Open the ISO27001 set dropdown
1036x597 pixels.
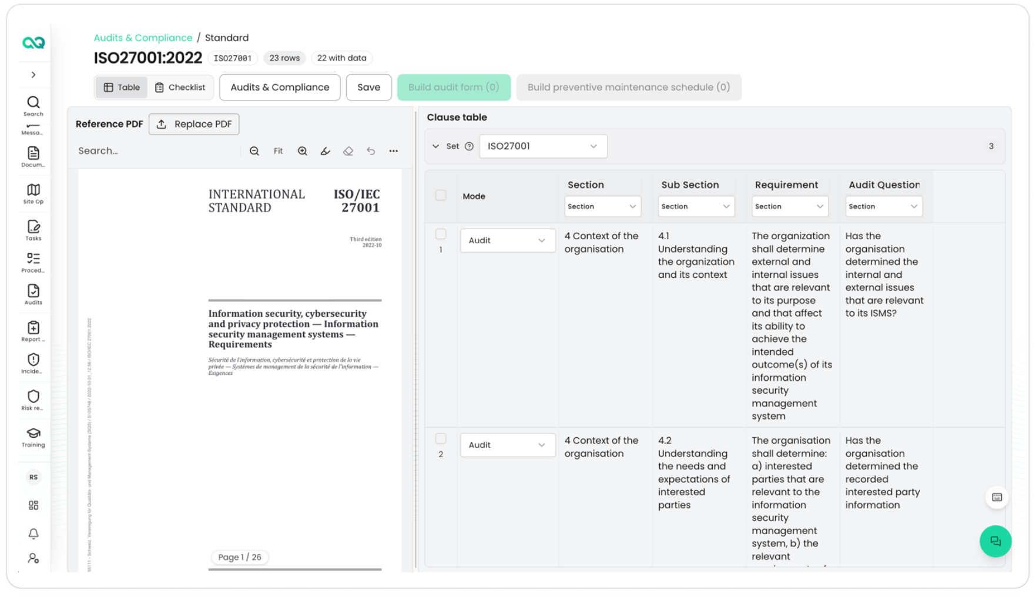point(543,146)
